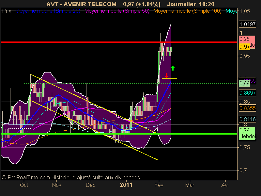The height and width of the screenshot is (196, 261).
Task: Click the white 1,0197 price tag
Action: (x=247, y=24)
